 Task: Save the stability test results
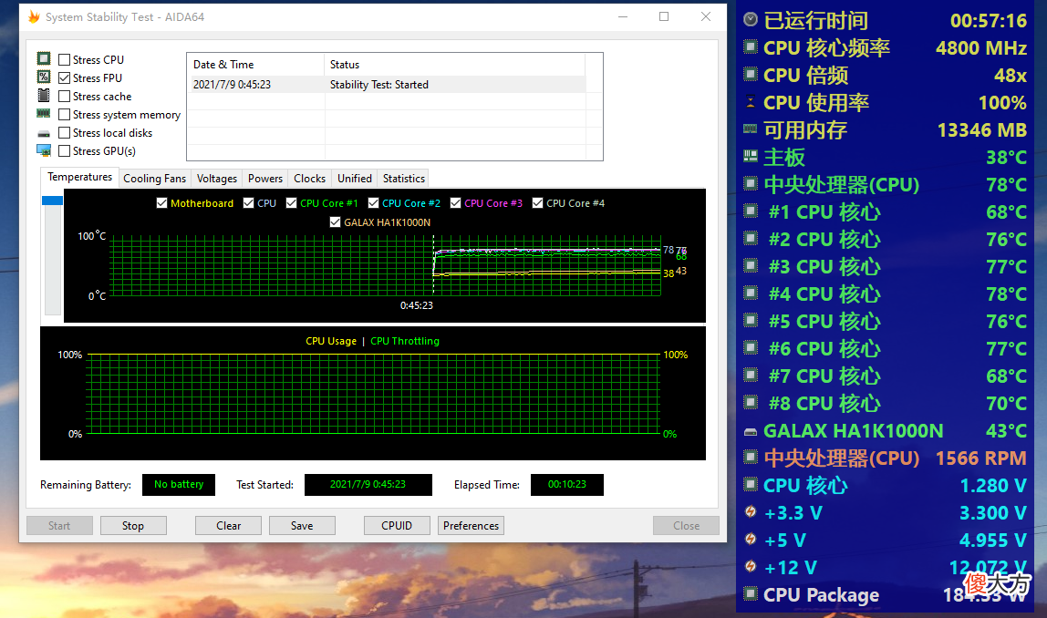(x=302, y=526)
